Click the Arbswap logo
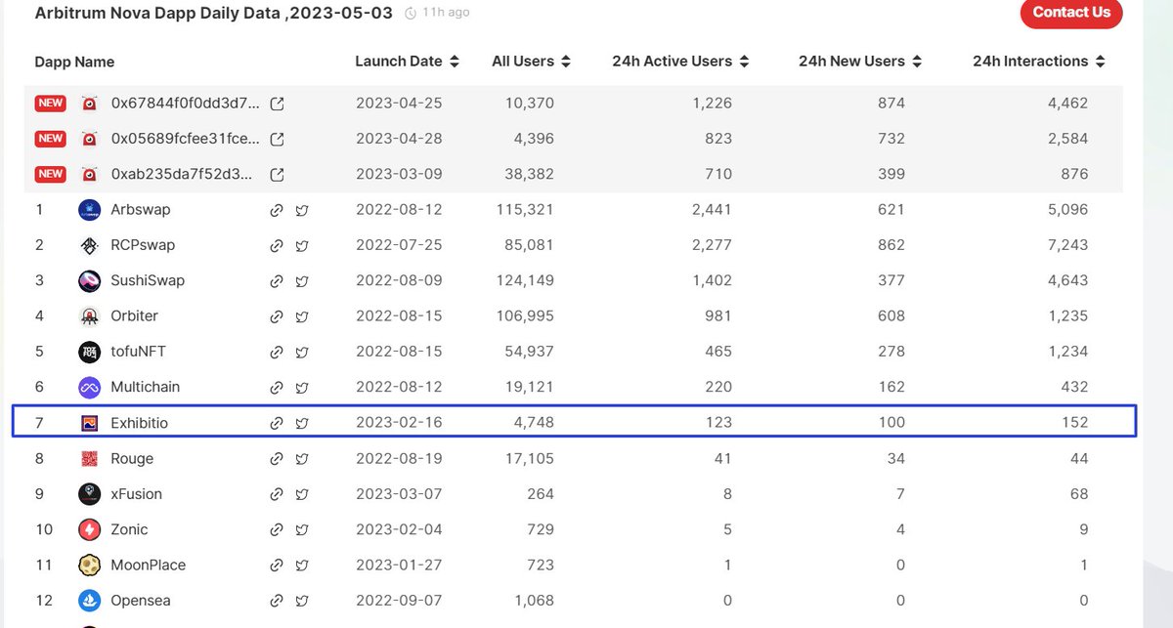The width and height of the screenshot is (1173, 628). (x=89, y=210)
